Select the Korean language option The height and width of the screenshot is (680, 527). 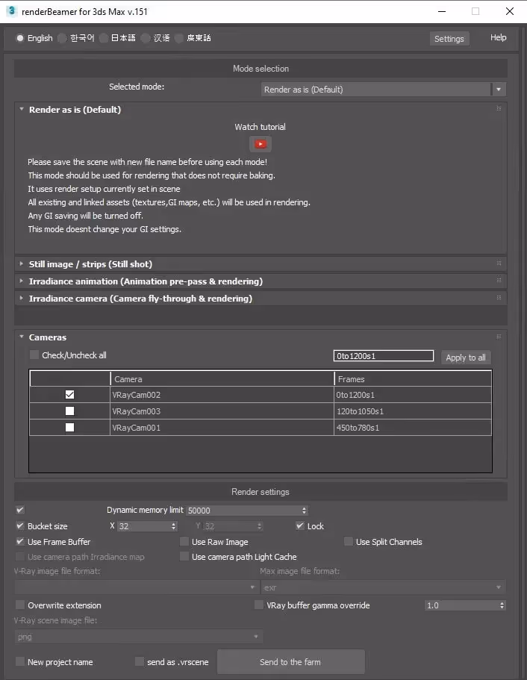63,38
